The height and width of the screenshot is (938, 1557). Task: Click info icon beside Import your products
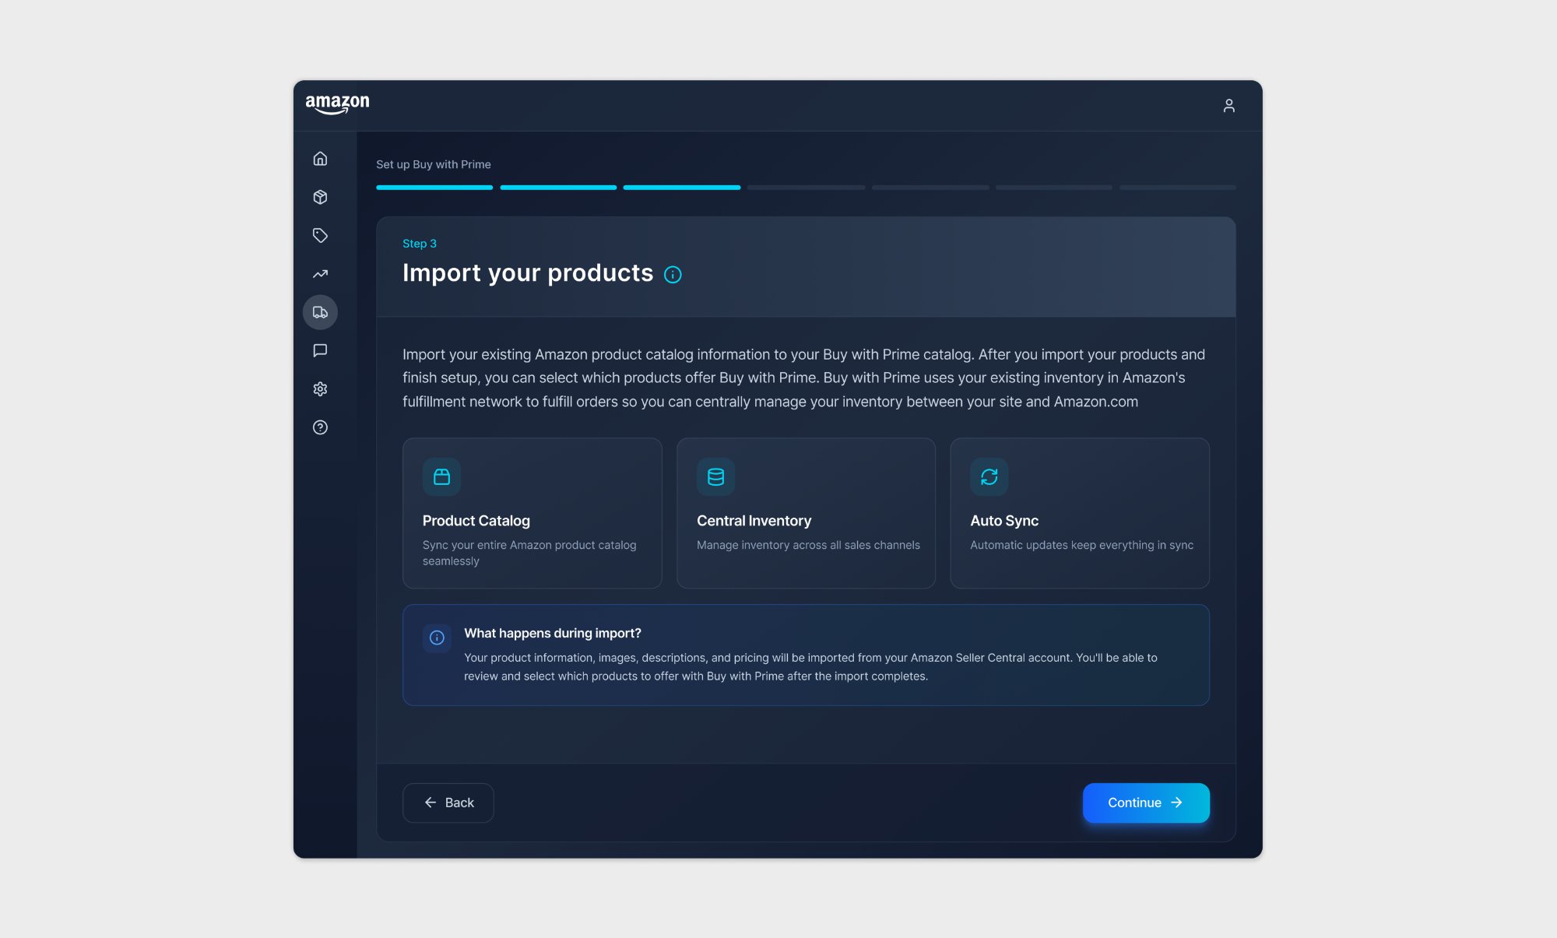click(673, 275)
